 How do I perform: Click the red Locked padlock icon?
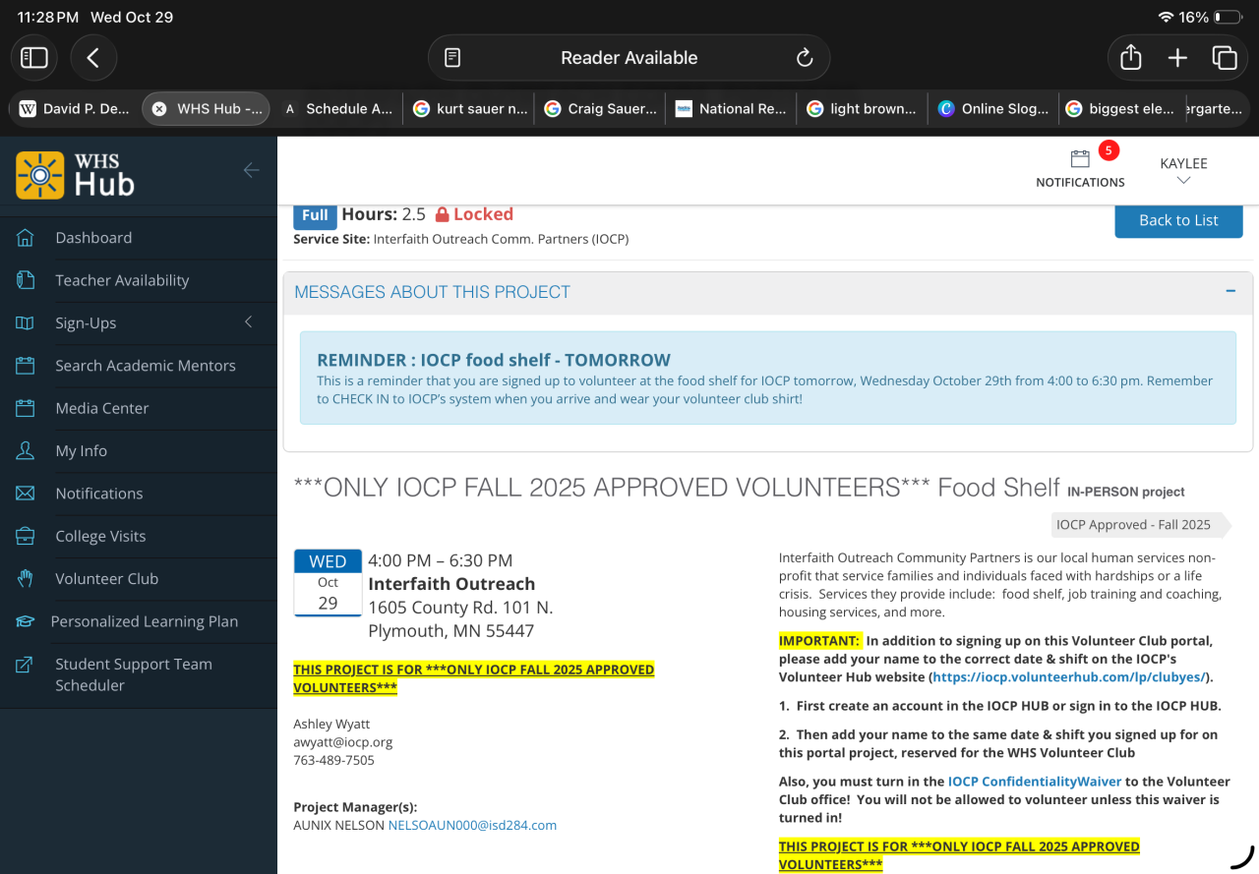[x=442, y=214]
